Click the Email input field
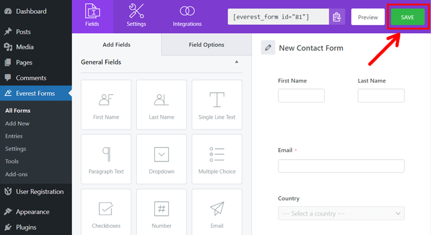 341,166
